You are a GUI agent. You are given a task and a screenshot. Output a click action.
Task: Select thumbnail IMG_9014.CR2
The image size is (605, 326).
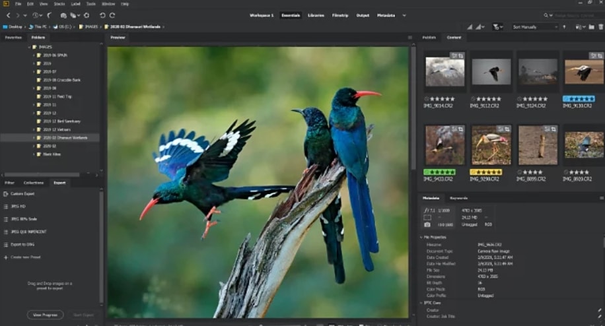445,72
